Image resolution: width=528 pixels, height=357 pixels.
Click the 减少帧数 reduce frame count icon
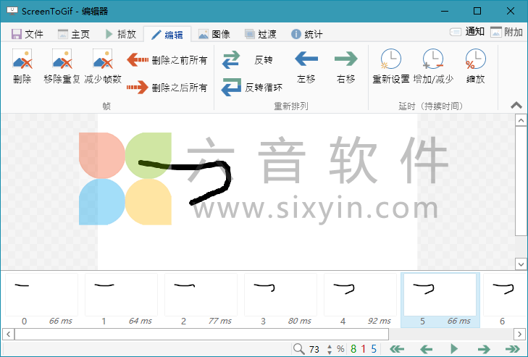click(x=102, y=59)
